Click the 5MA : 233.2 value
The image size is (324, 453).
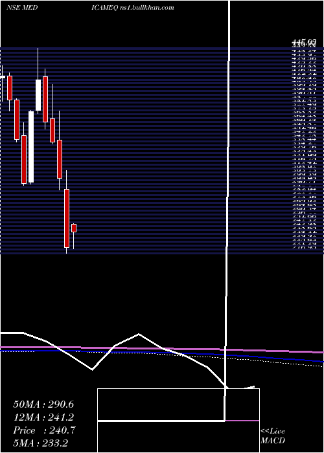click(x=40, y=443)
